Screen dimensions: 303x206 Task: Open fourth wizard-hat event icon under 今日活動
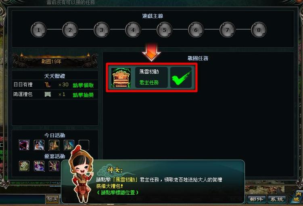(x=69, y=145)
